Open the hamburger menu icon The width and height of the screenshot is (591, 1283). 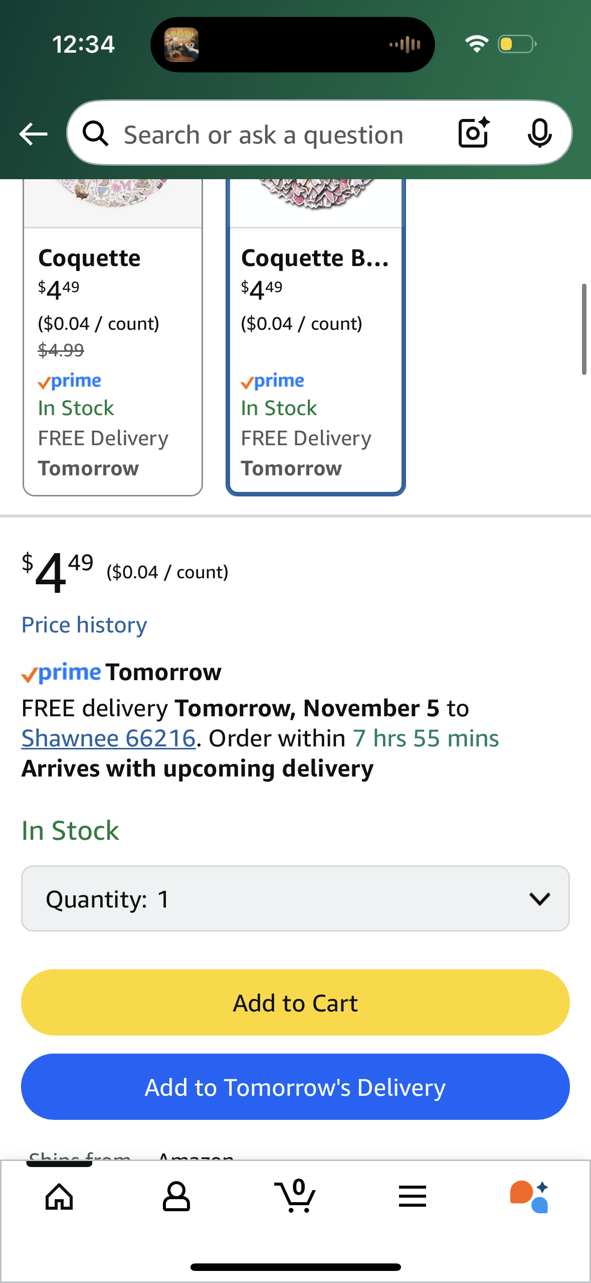coord(413,1196)
